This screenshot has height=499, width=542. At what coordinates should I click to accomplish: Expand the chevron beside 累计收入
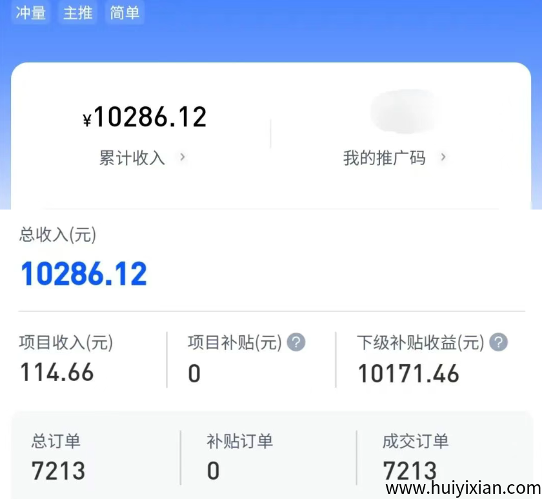tap(183, 157)
